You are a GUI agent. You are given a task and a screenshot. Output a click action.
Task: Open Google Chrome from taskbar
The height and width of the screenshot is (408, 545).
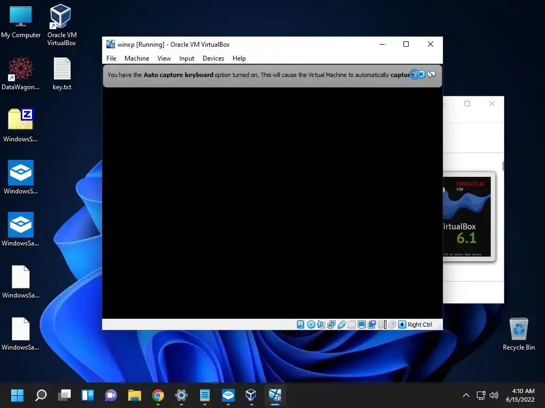[158, 395]
